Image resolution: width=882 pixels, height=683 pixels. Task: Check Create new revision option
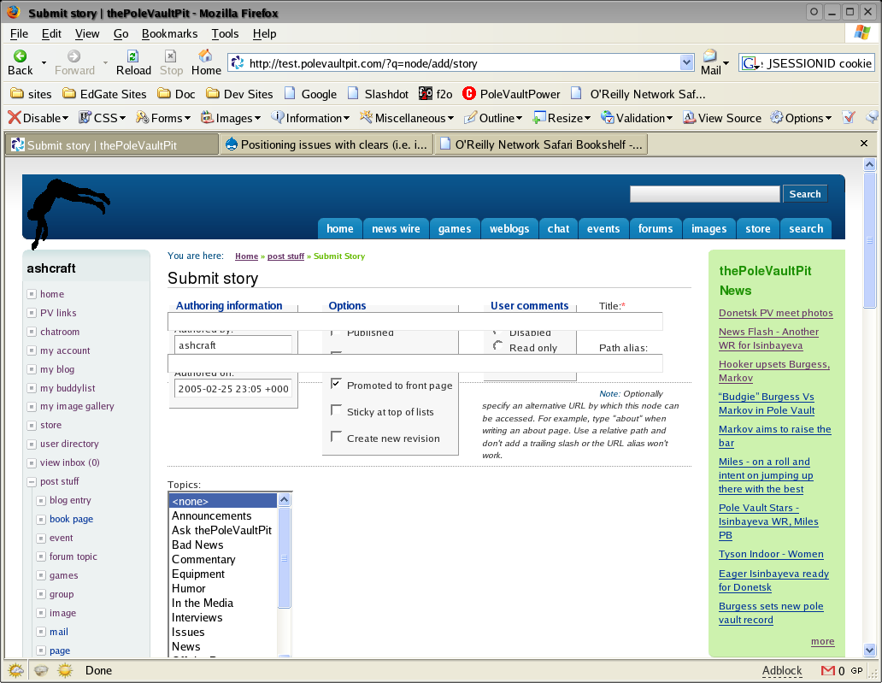click(336, 437)
